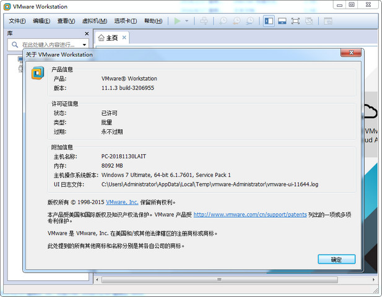This screenshot has height=297, width=382.
Task: Click the 确定 button in About dialog
Action: pyautogui.click(x=336, y=259)
